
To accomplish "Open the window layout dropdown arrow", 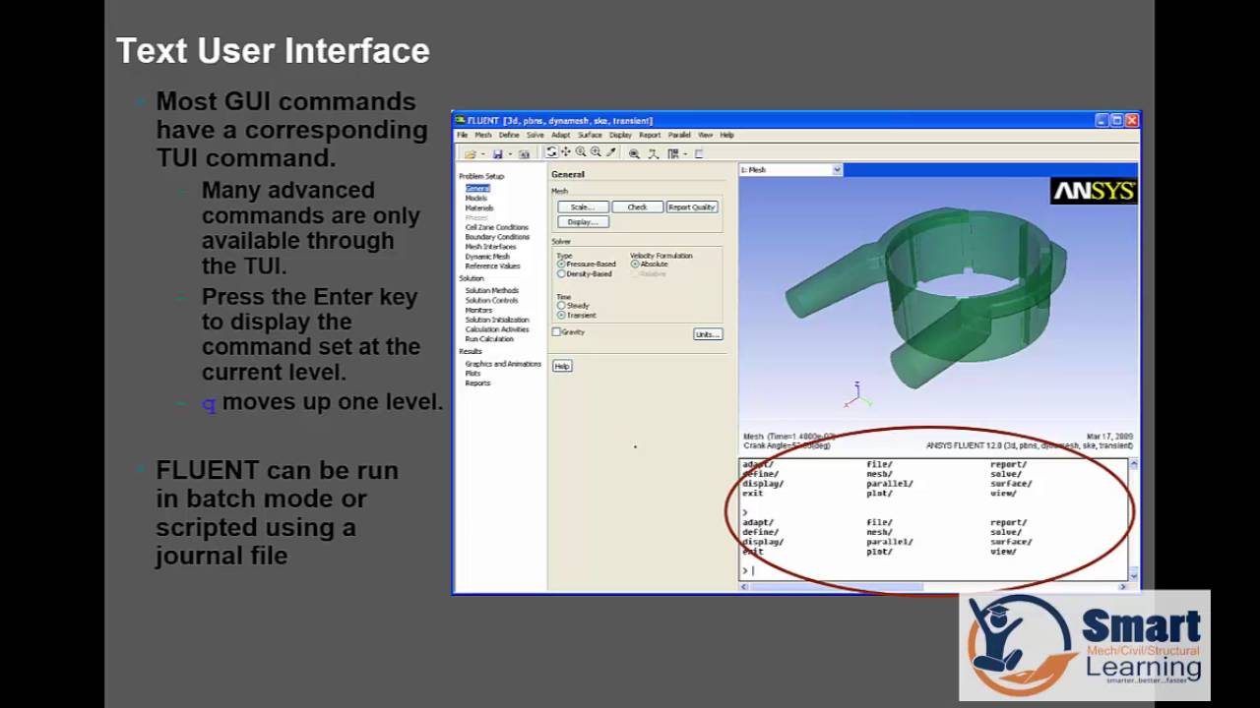I will pos(685,154).
